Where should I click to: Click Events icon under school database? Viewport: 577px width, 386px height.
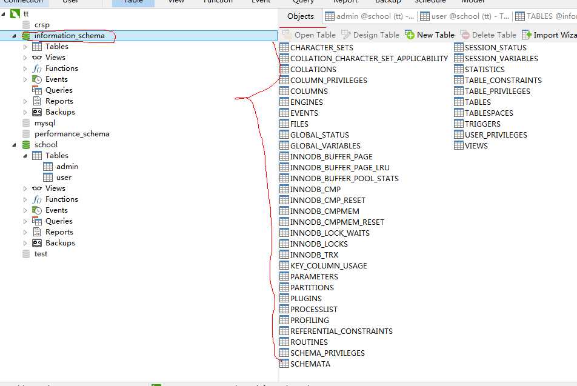coord(37,210)
